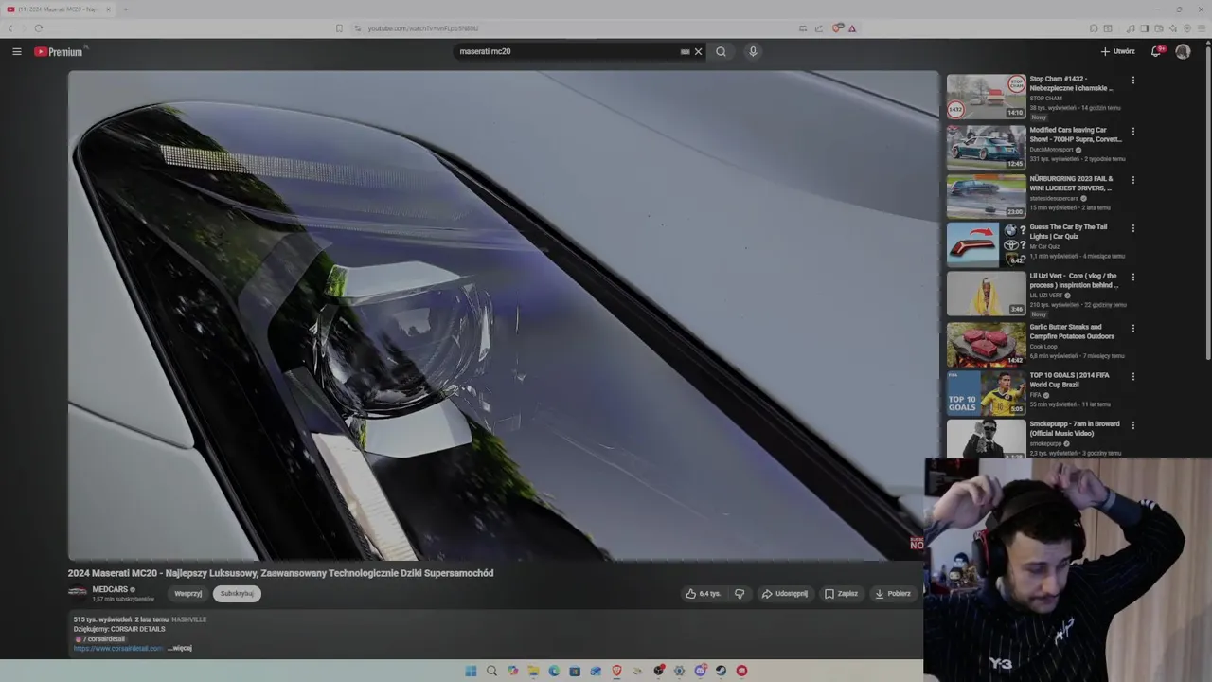Open a new browser tab with plus

(x=125, y=9)
